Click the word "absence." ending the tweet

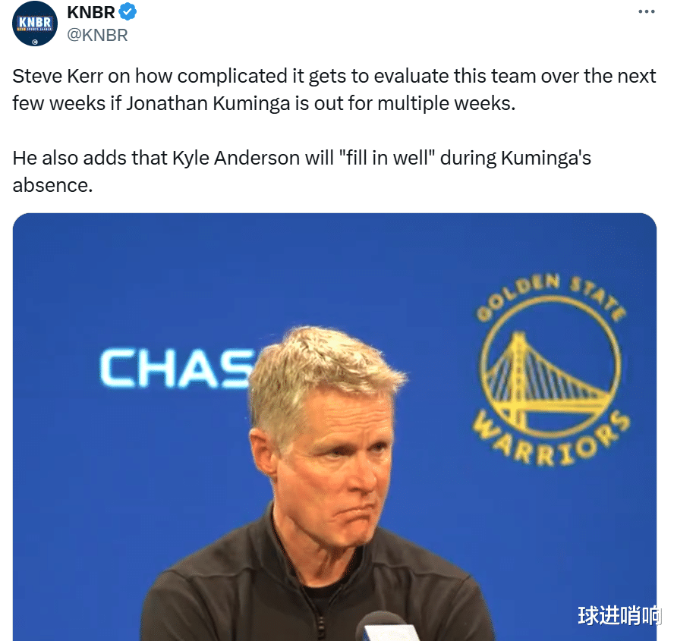pos(52,186)
